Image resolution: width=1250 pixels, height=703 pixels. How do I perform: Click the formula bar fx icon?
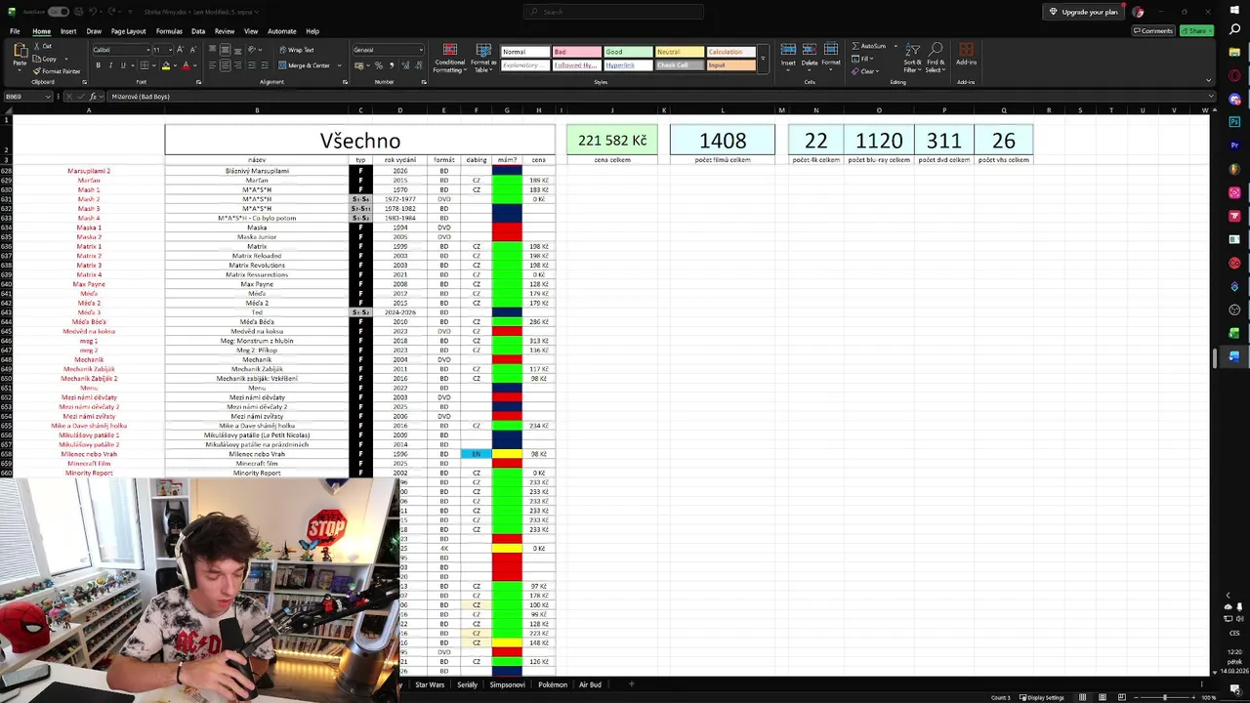[93, 97]
